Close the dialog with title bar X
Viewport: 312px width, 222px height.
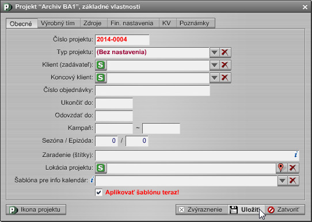point(305,7)
